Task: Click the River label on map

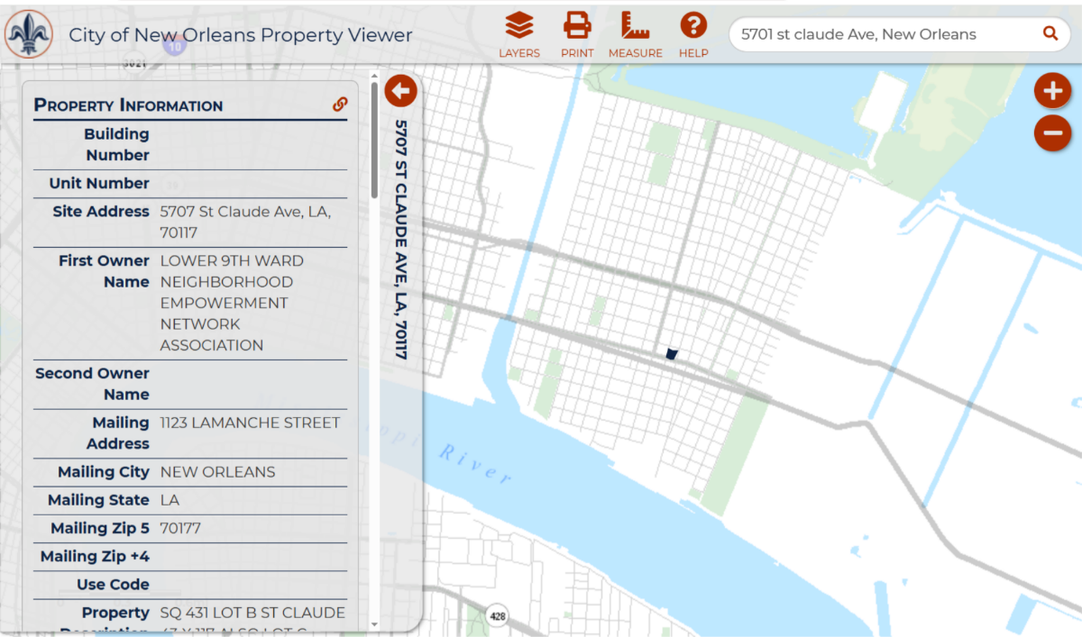Action: [474, 463]
